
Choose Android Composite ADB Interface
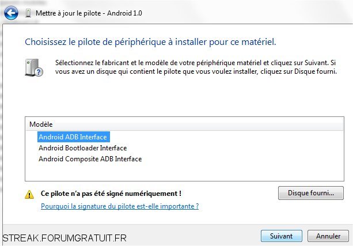tap(90, 159)
